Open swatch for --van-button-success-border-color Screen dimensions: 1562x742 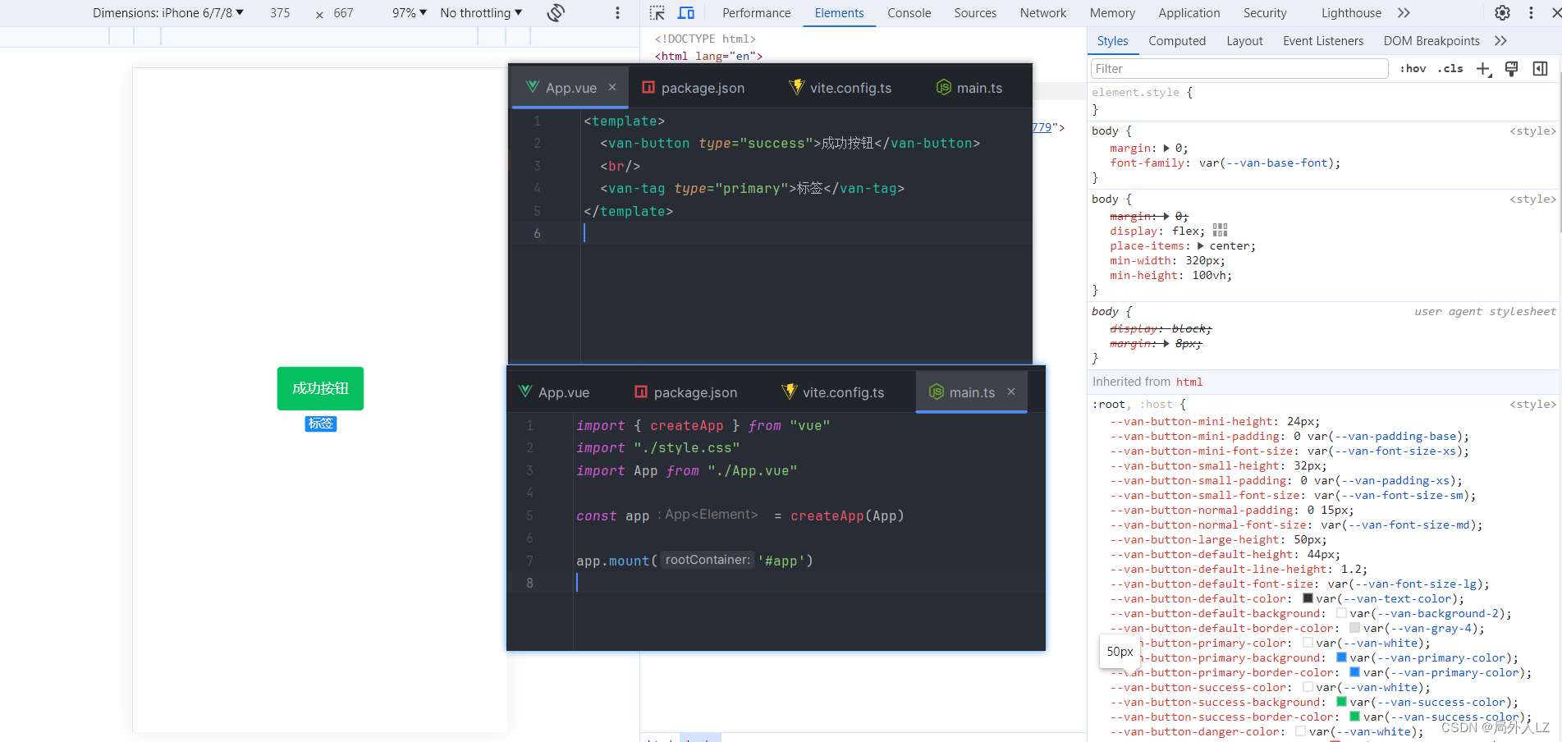[x=1355, y=717]
